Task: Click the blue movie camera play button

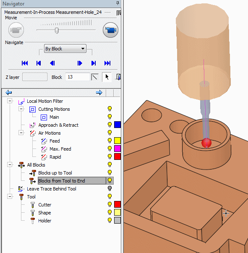Action: tap(110, 30)
